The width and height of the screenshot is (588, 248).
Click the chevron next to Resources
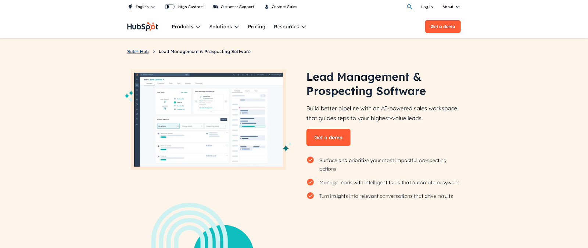[304, 27]
